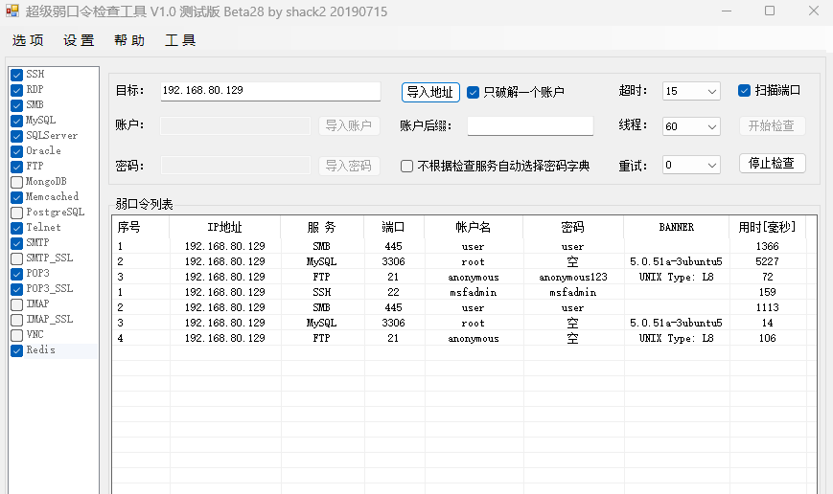Check 不根据检查服务自动选择密码字典 option
833x494 pixels.
[x=407, y=167]
